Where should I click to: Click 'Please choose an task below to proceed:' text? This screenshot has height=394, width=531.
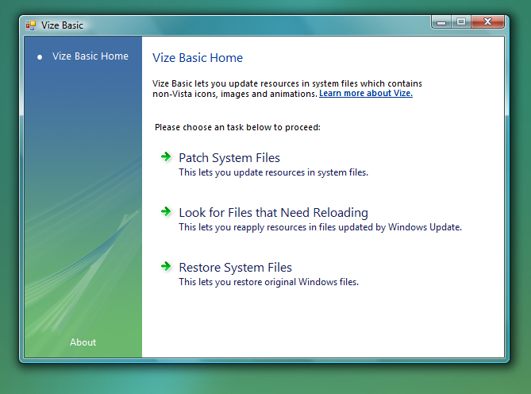coord(237,127)
